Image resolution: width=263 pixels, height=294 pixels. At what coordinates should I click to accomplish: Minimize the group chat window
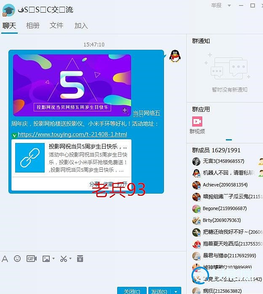[x=241, y=5]
